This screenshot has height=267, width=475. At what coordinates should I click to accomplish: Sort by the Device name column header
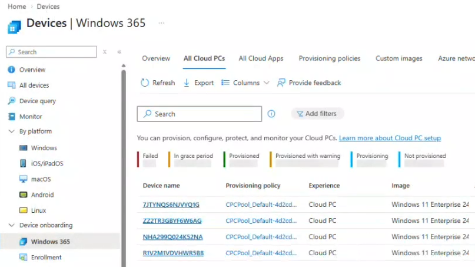pos(161,186)
